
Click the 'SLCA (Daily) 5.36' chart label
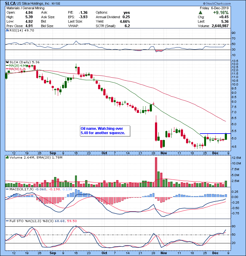click(24, 62)
